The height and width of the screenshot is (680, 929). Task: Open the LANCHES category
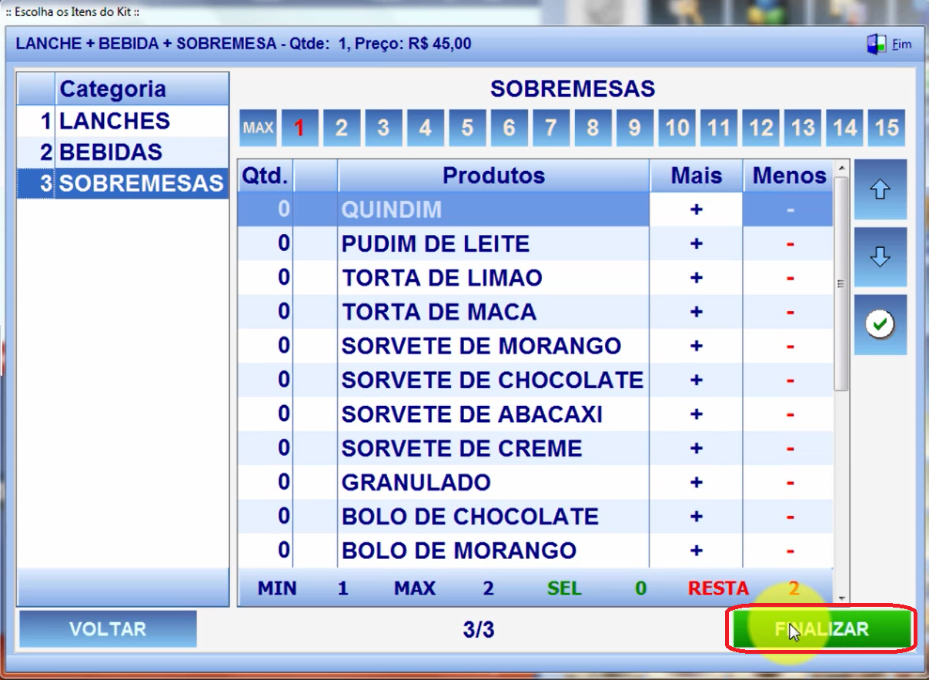point(123,121)
